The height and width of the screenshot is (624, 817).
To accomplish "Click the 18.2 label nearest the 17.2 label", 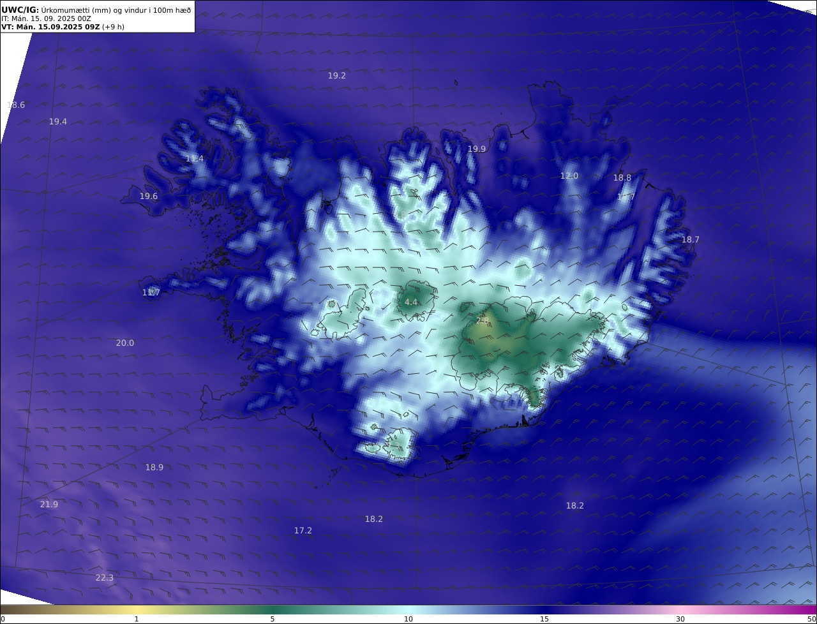I will (x=374, y=519).
